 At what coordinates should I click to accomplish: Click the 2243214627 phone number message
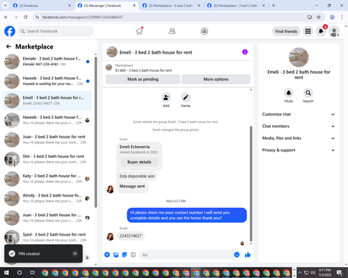tap(130, 236)
